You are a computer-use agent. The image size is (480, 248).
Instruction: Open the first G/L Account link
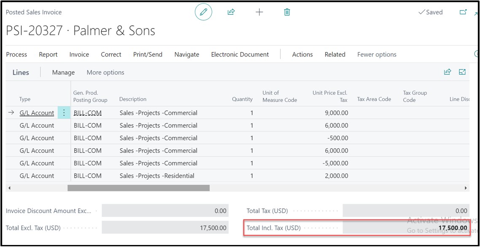point(37,113)
